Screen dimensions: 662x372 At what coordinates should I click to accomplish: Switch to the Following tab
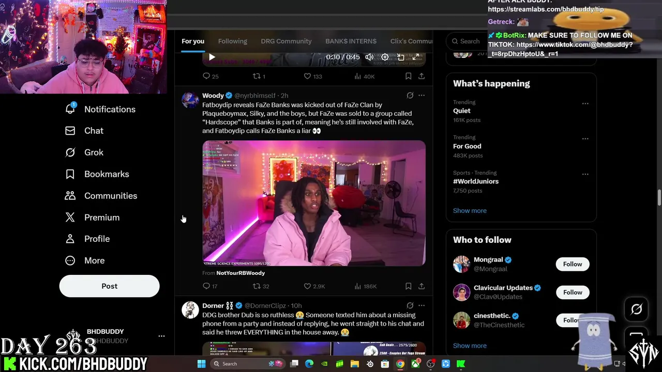232,41
